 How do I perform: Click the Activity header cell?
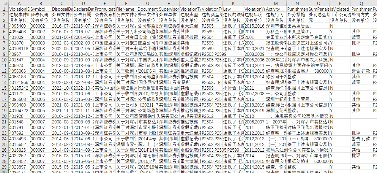pyautogui.click(x=276, y=9)
